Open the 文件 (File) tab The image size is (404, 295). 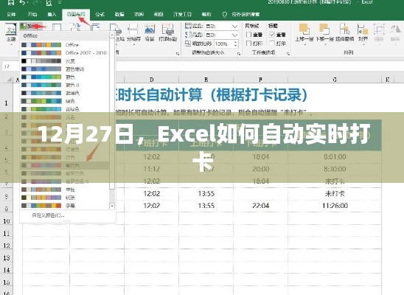point(11,14)
